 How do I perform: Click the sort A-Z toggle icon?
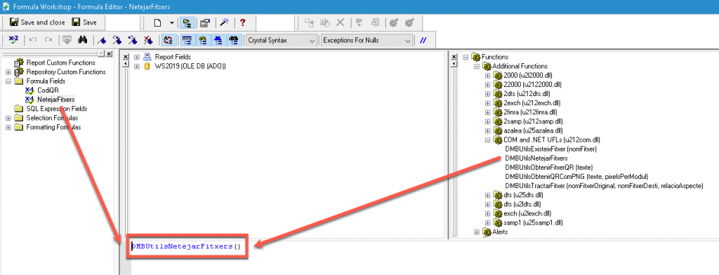point(168,40)
